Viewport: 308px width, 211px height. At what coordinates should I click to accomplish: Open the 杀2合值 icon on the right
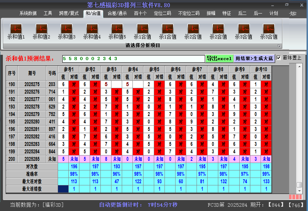(218, 29)
